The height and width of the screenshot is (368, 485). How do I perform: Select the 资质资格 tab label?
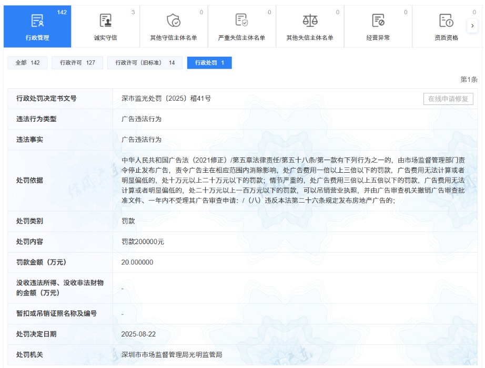click(446, 38)
